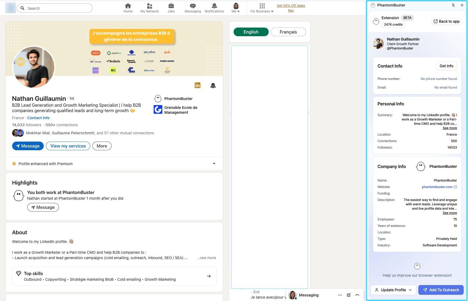This screenshot has width=468, height=301.
Task: Click the compose new message icon
Action: click(349, 295)
